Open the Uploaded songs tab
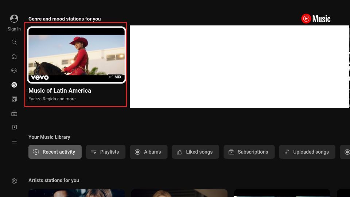The image size is (350, 197). tap(307, 152)
